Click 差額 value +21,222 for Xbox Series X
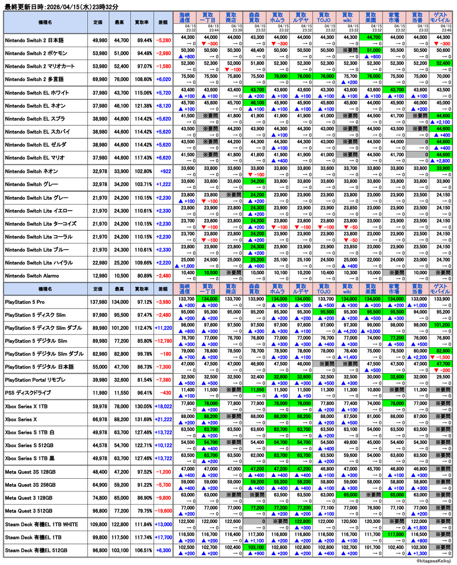The image size is (457, 565). [x=163, y=419]
